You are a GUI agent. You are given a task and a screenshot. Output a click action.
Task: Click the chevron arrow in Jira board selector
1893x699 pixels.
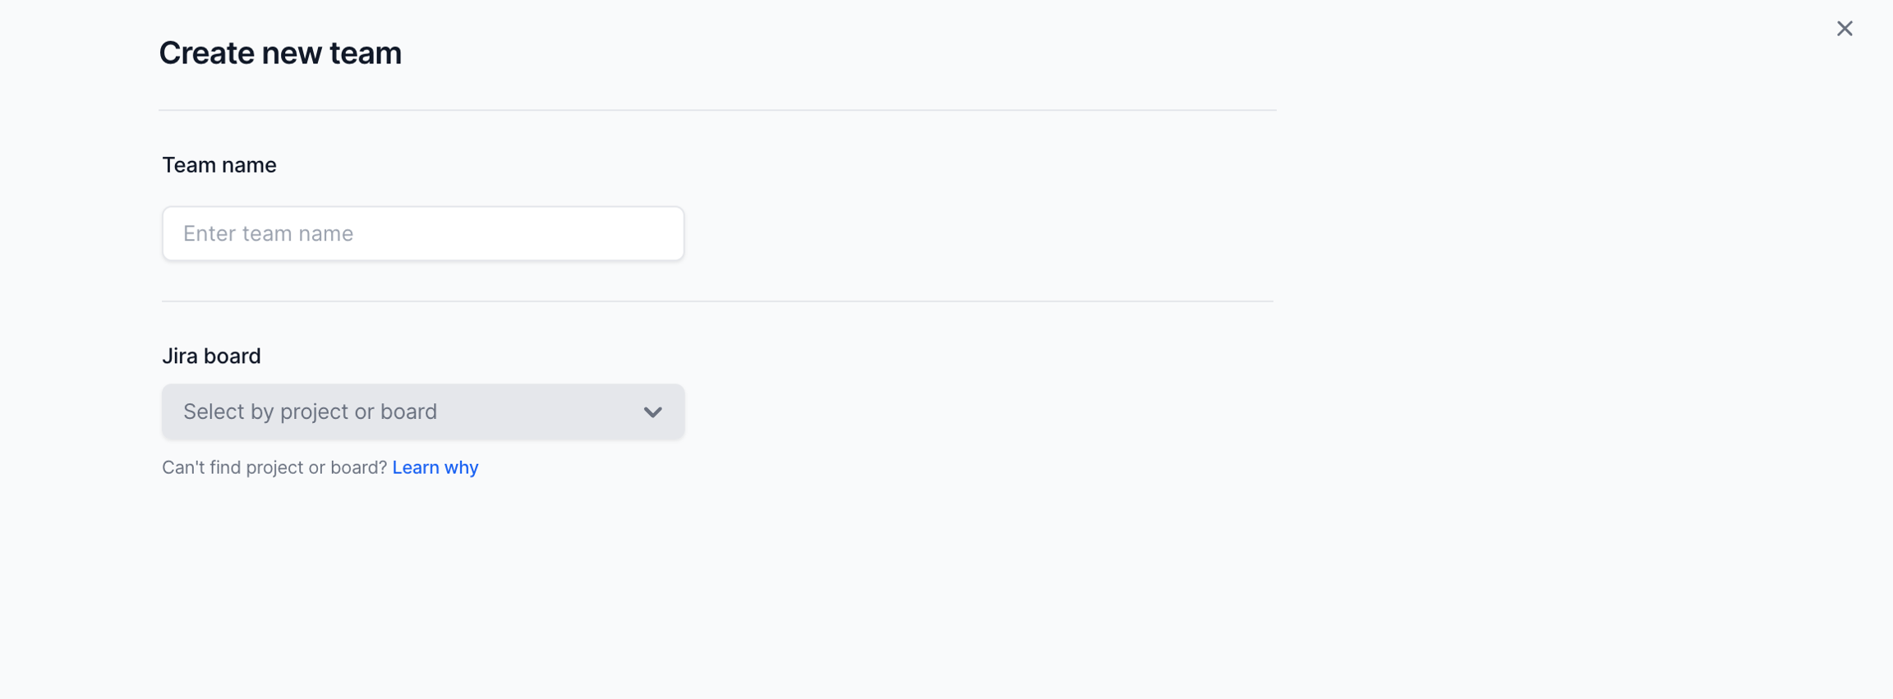tap(652, 412)
